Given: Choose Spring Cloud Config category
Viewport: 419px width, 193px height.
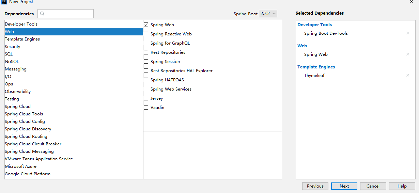Looking at the screenshot, I should pyautogui.click(x=74, y=122).
